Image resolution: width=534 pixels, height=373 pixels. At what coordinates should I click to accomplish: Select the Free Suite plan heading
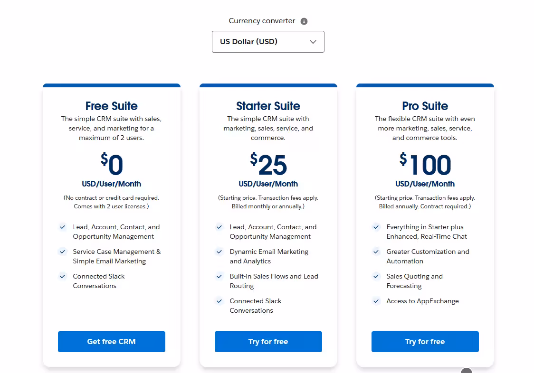click(111, 106)
